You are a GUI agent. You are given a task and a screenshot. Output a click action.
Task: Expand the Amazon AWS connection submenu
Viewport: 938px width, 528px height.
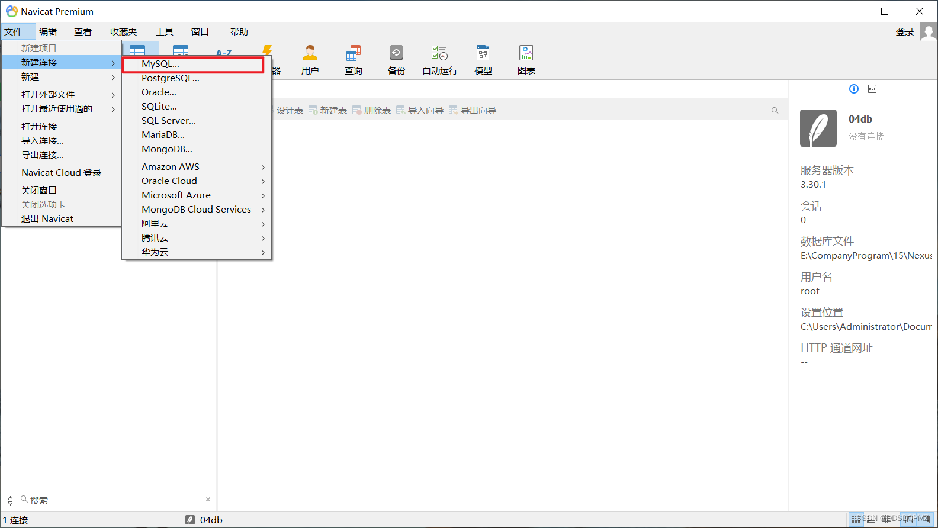[197, 167]
